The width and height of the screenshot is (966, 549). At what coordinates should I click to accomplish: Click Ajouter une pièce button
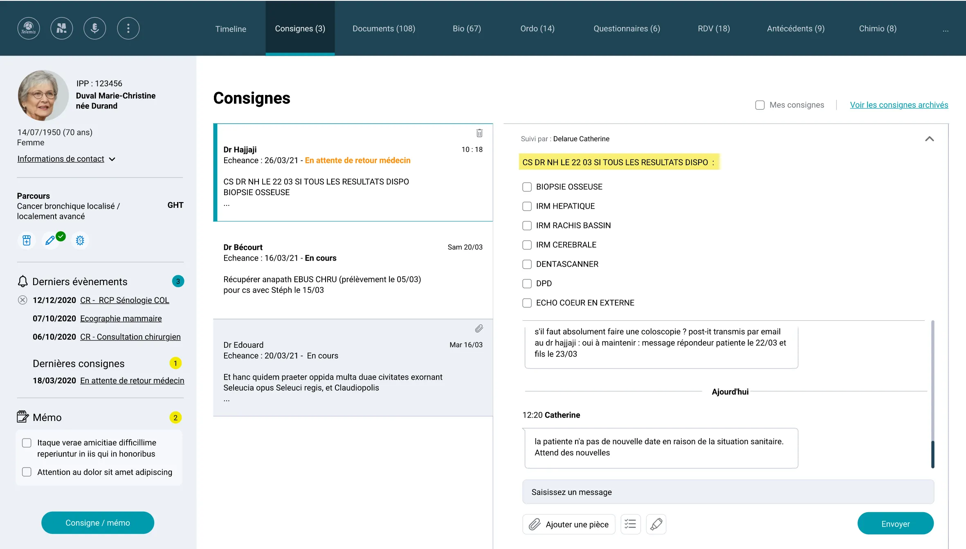click(x=569, y=524)
